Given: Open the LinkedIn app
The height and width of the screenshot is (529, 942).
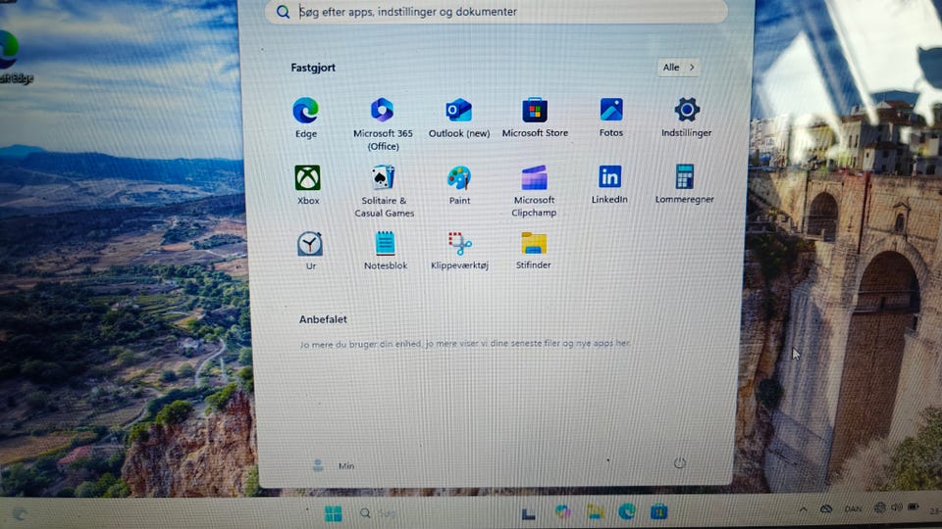Looking at the screenshot, I should (x=609, y=184).
